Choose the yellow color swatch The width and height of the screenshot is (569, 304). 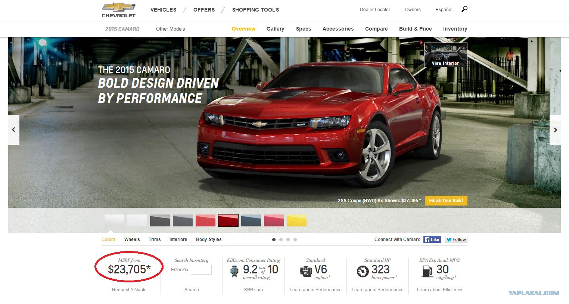coord(296,220)
